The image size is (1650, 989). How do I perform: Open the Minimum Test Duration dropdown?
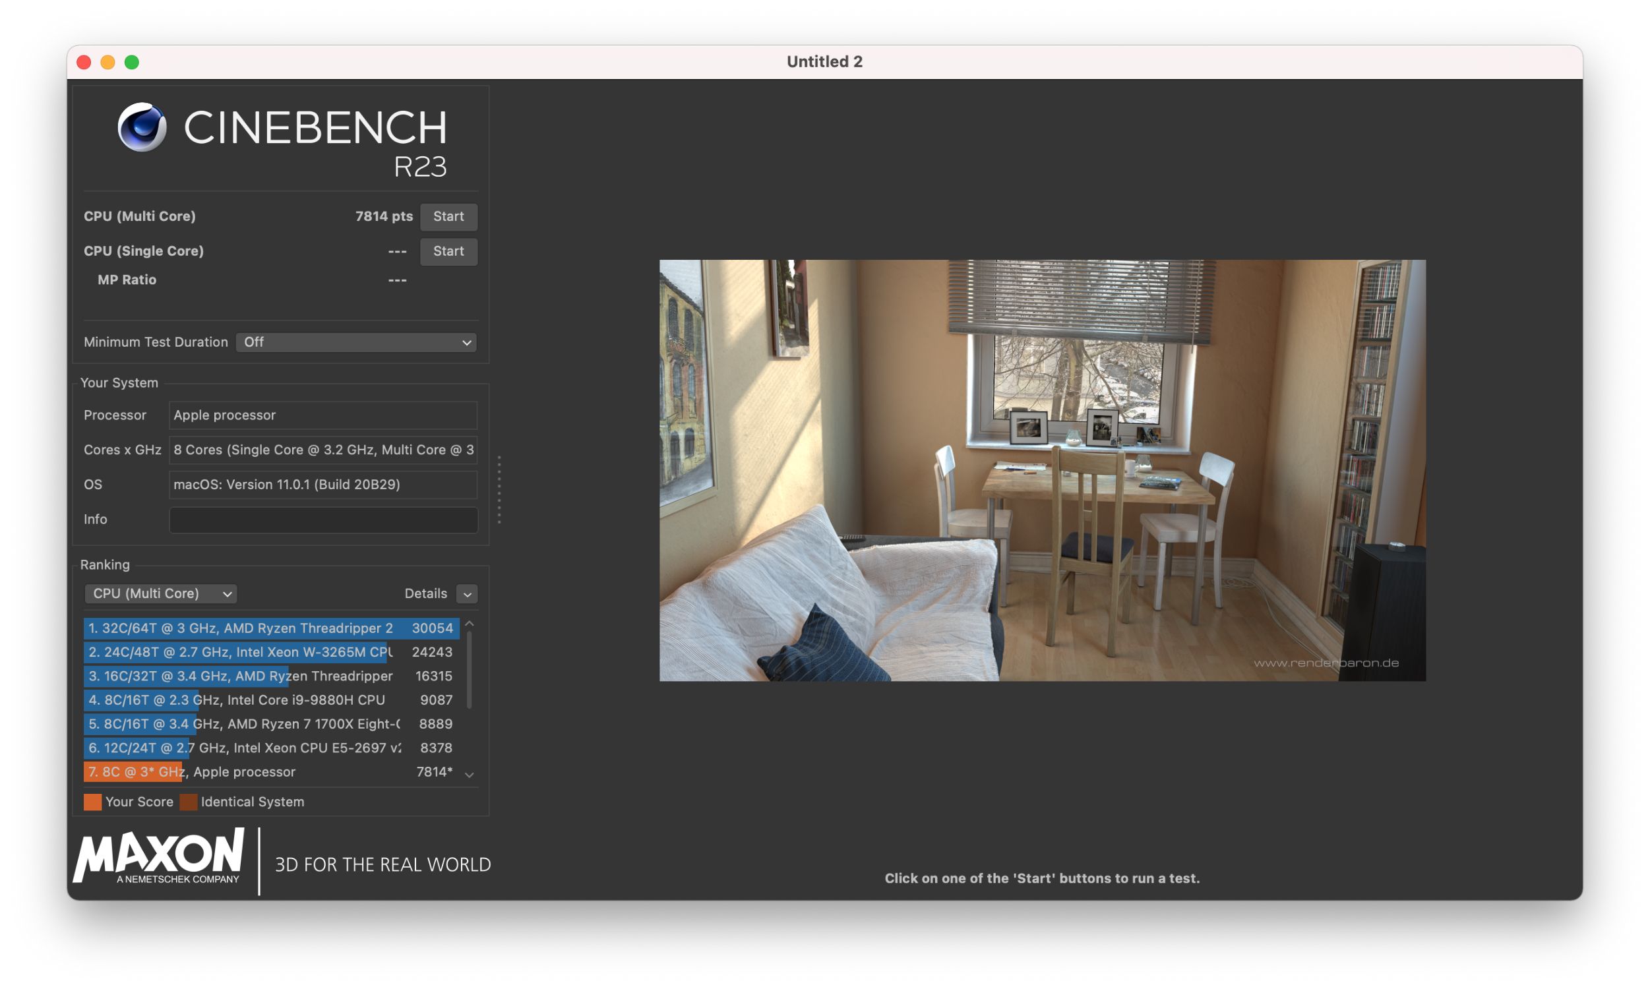(x=356, y=342)
